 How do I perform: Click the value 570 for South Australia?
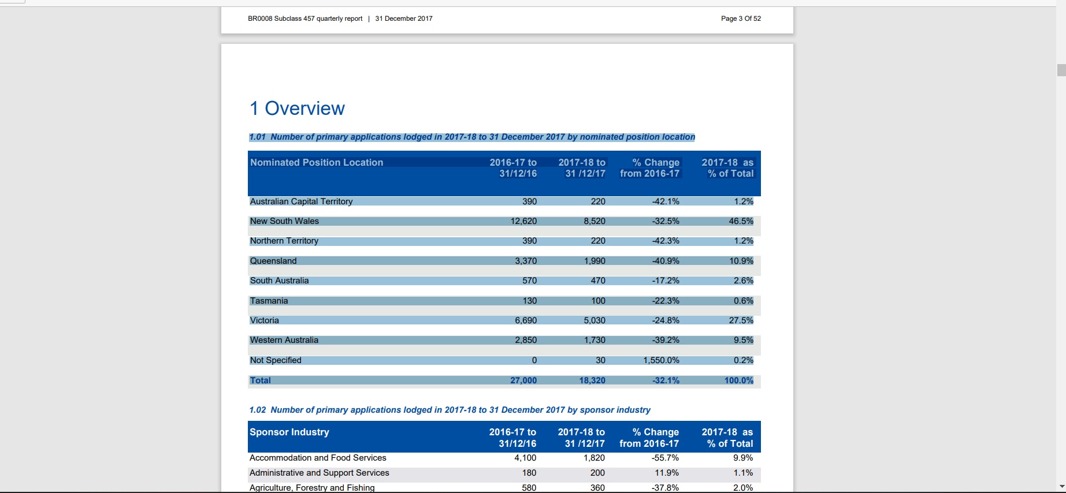[529, 281]
